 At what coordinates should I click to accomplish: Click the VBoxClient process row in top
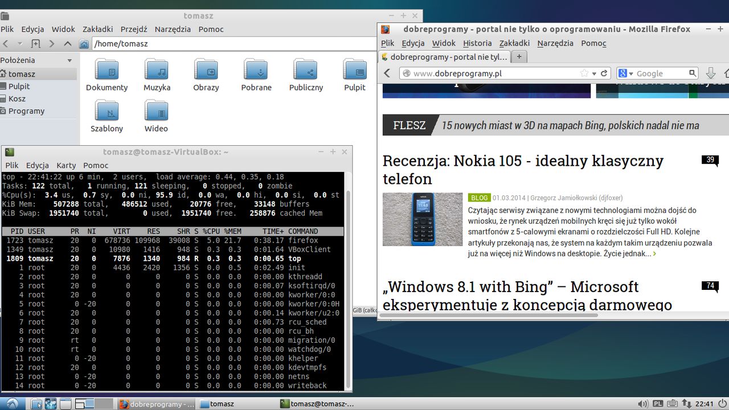point(173,249)
